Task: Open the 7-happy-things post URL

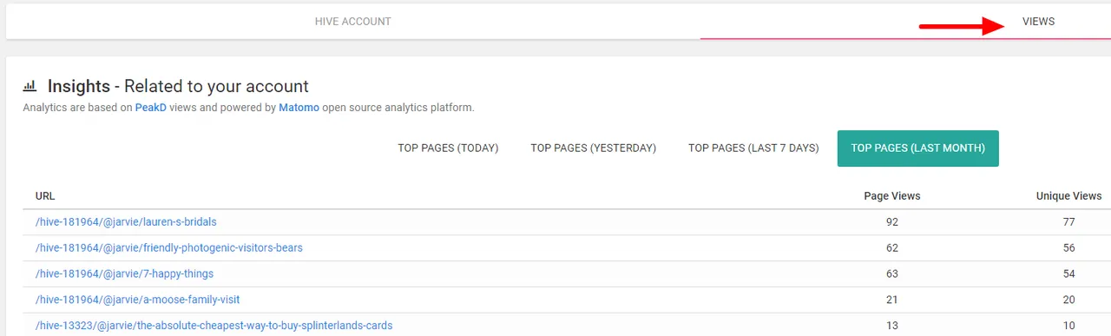Action: pos(124,274)
